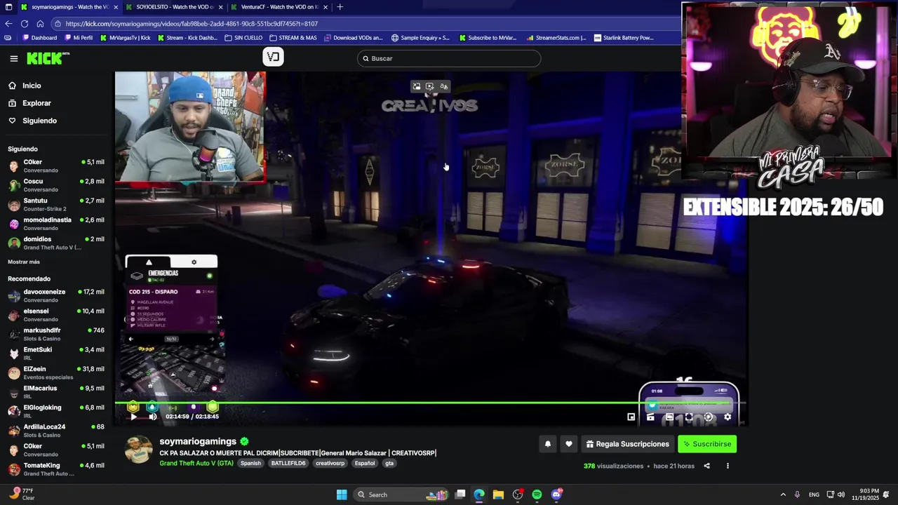Seek on the green video progress bar
The width and height of the screenshot is (898, 505).
point(431,403)
